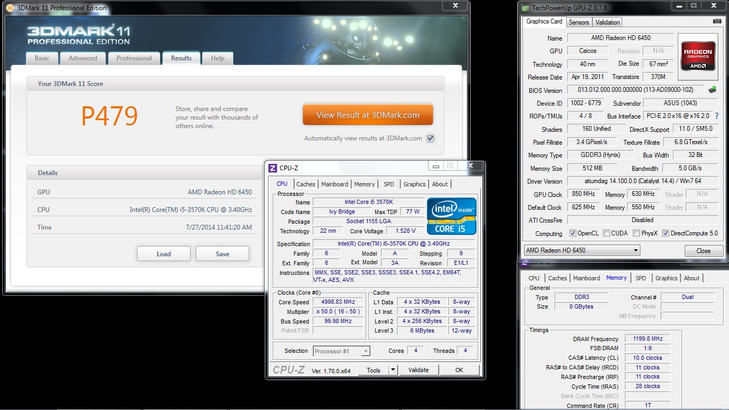Viewport: 729px width, 410px height.
Task: Toggle the OpenCL checkbox in GPU-Z
Action: [573, 233]
